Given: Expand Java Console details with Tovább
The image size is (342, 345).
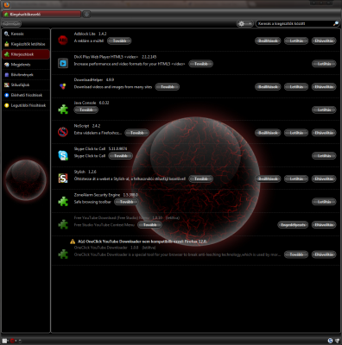Looking at the screenshot, I should pyautogui.click(x=86, y=110).
